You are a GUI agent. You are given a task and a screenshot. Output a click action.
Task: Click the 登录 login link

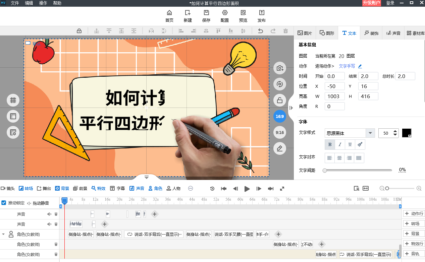pyautogui.click(x=390, y=3)
